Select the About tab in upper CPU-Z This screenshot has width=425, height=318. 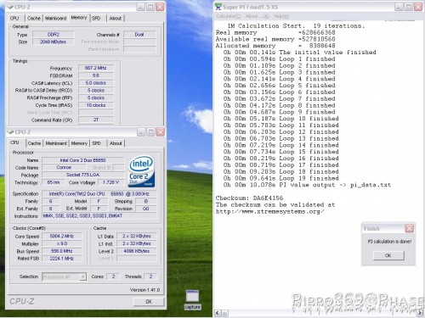(x=116, y=18)
